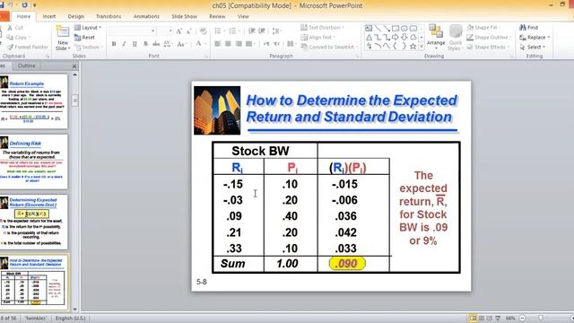Click Normal view icon in status bar
The image size is (574, 323).
pos(473,319)
